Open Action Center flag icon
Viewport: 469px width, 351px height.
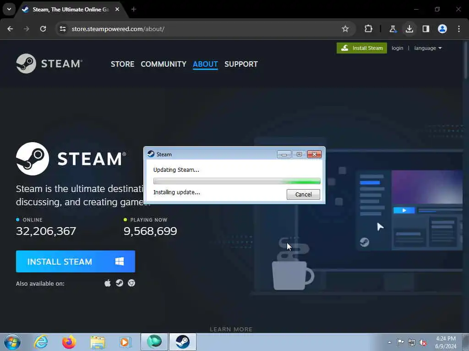pyautogui.click(x=400, y=342)
